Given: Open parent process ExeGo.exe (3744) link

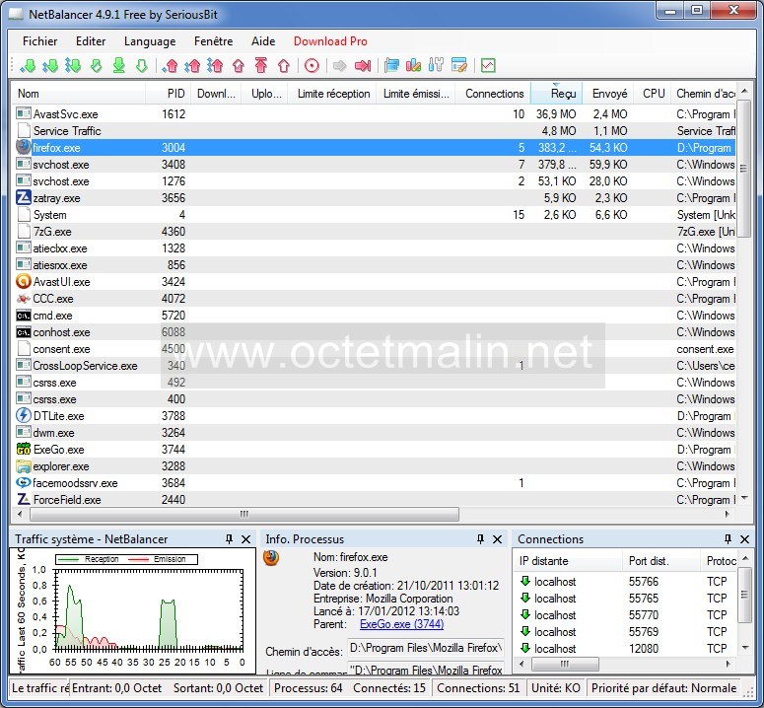Looking at the screenshot, I should click(x=401, y=624).
